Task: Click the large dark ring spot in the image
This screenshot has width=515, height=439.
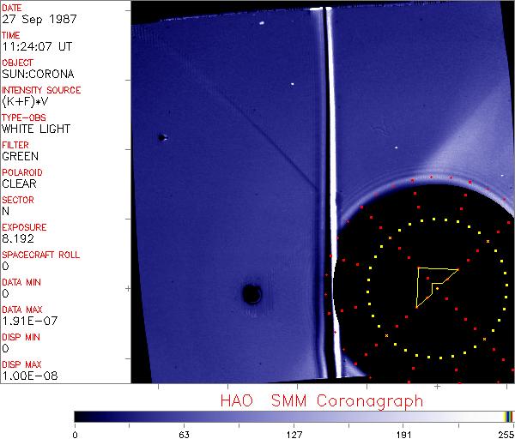Action: (x=251, y=294)
